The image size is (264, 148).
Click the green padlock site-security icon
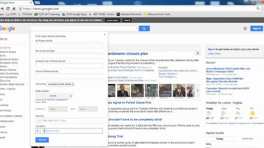[x=20, y=9]
